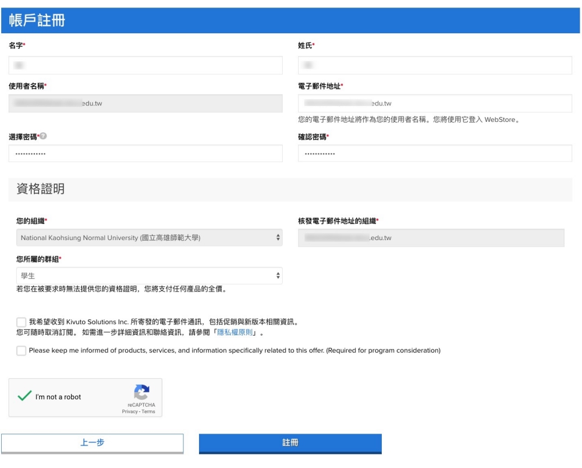Focus the 名字 first name field
The height and width of the screenshot is (468, 582).
pyautogui.click(x=145, y=65)
